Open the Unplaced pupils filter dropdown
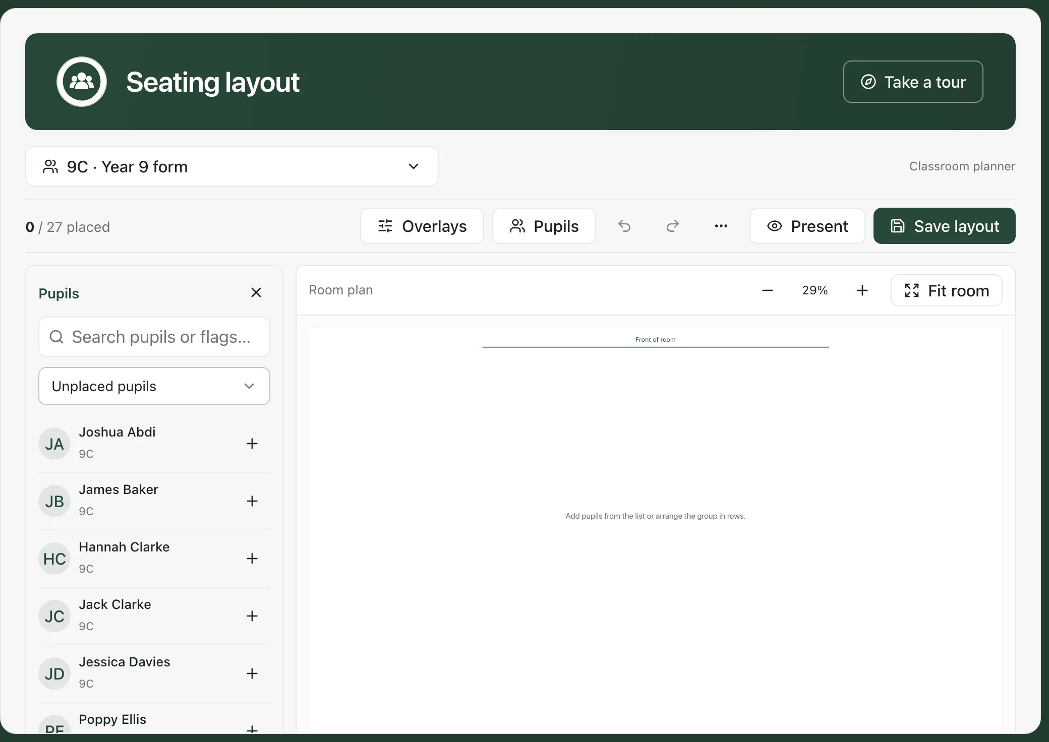This screenshot has height=742, width=1049. coord(154,386)
